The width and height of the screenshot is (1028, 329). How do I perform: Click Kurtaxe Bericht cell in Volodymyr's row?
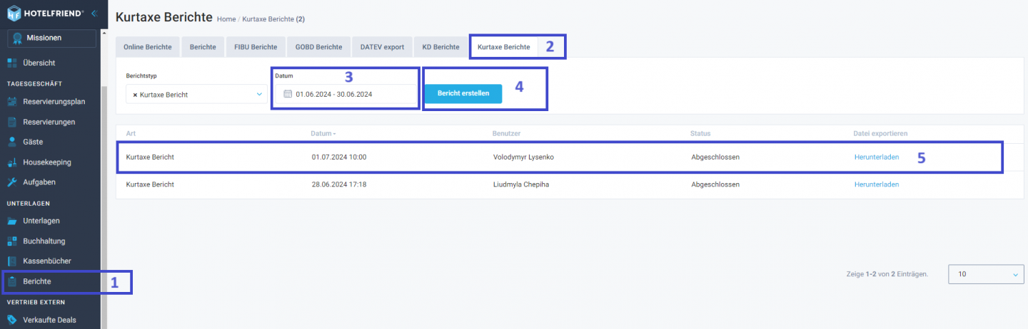pyautogui.click(x=150, y=157)
